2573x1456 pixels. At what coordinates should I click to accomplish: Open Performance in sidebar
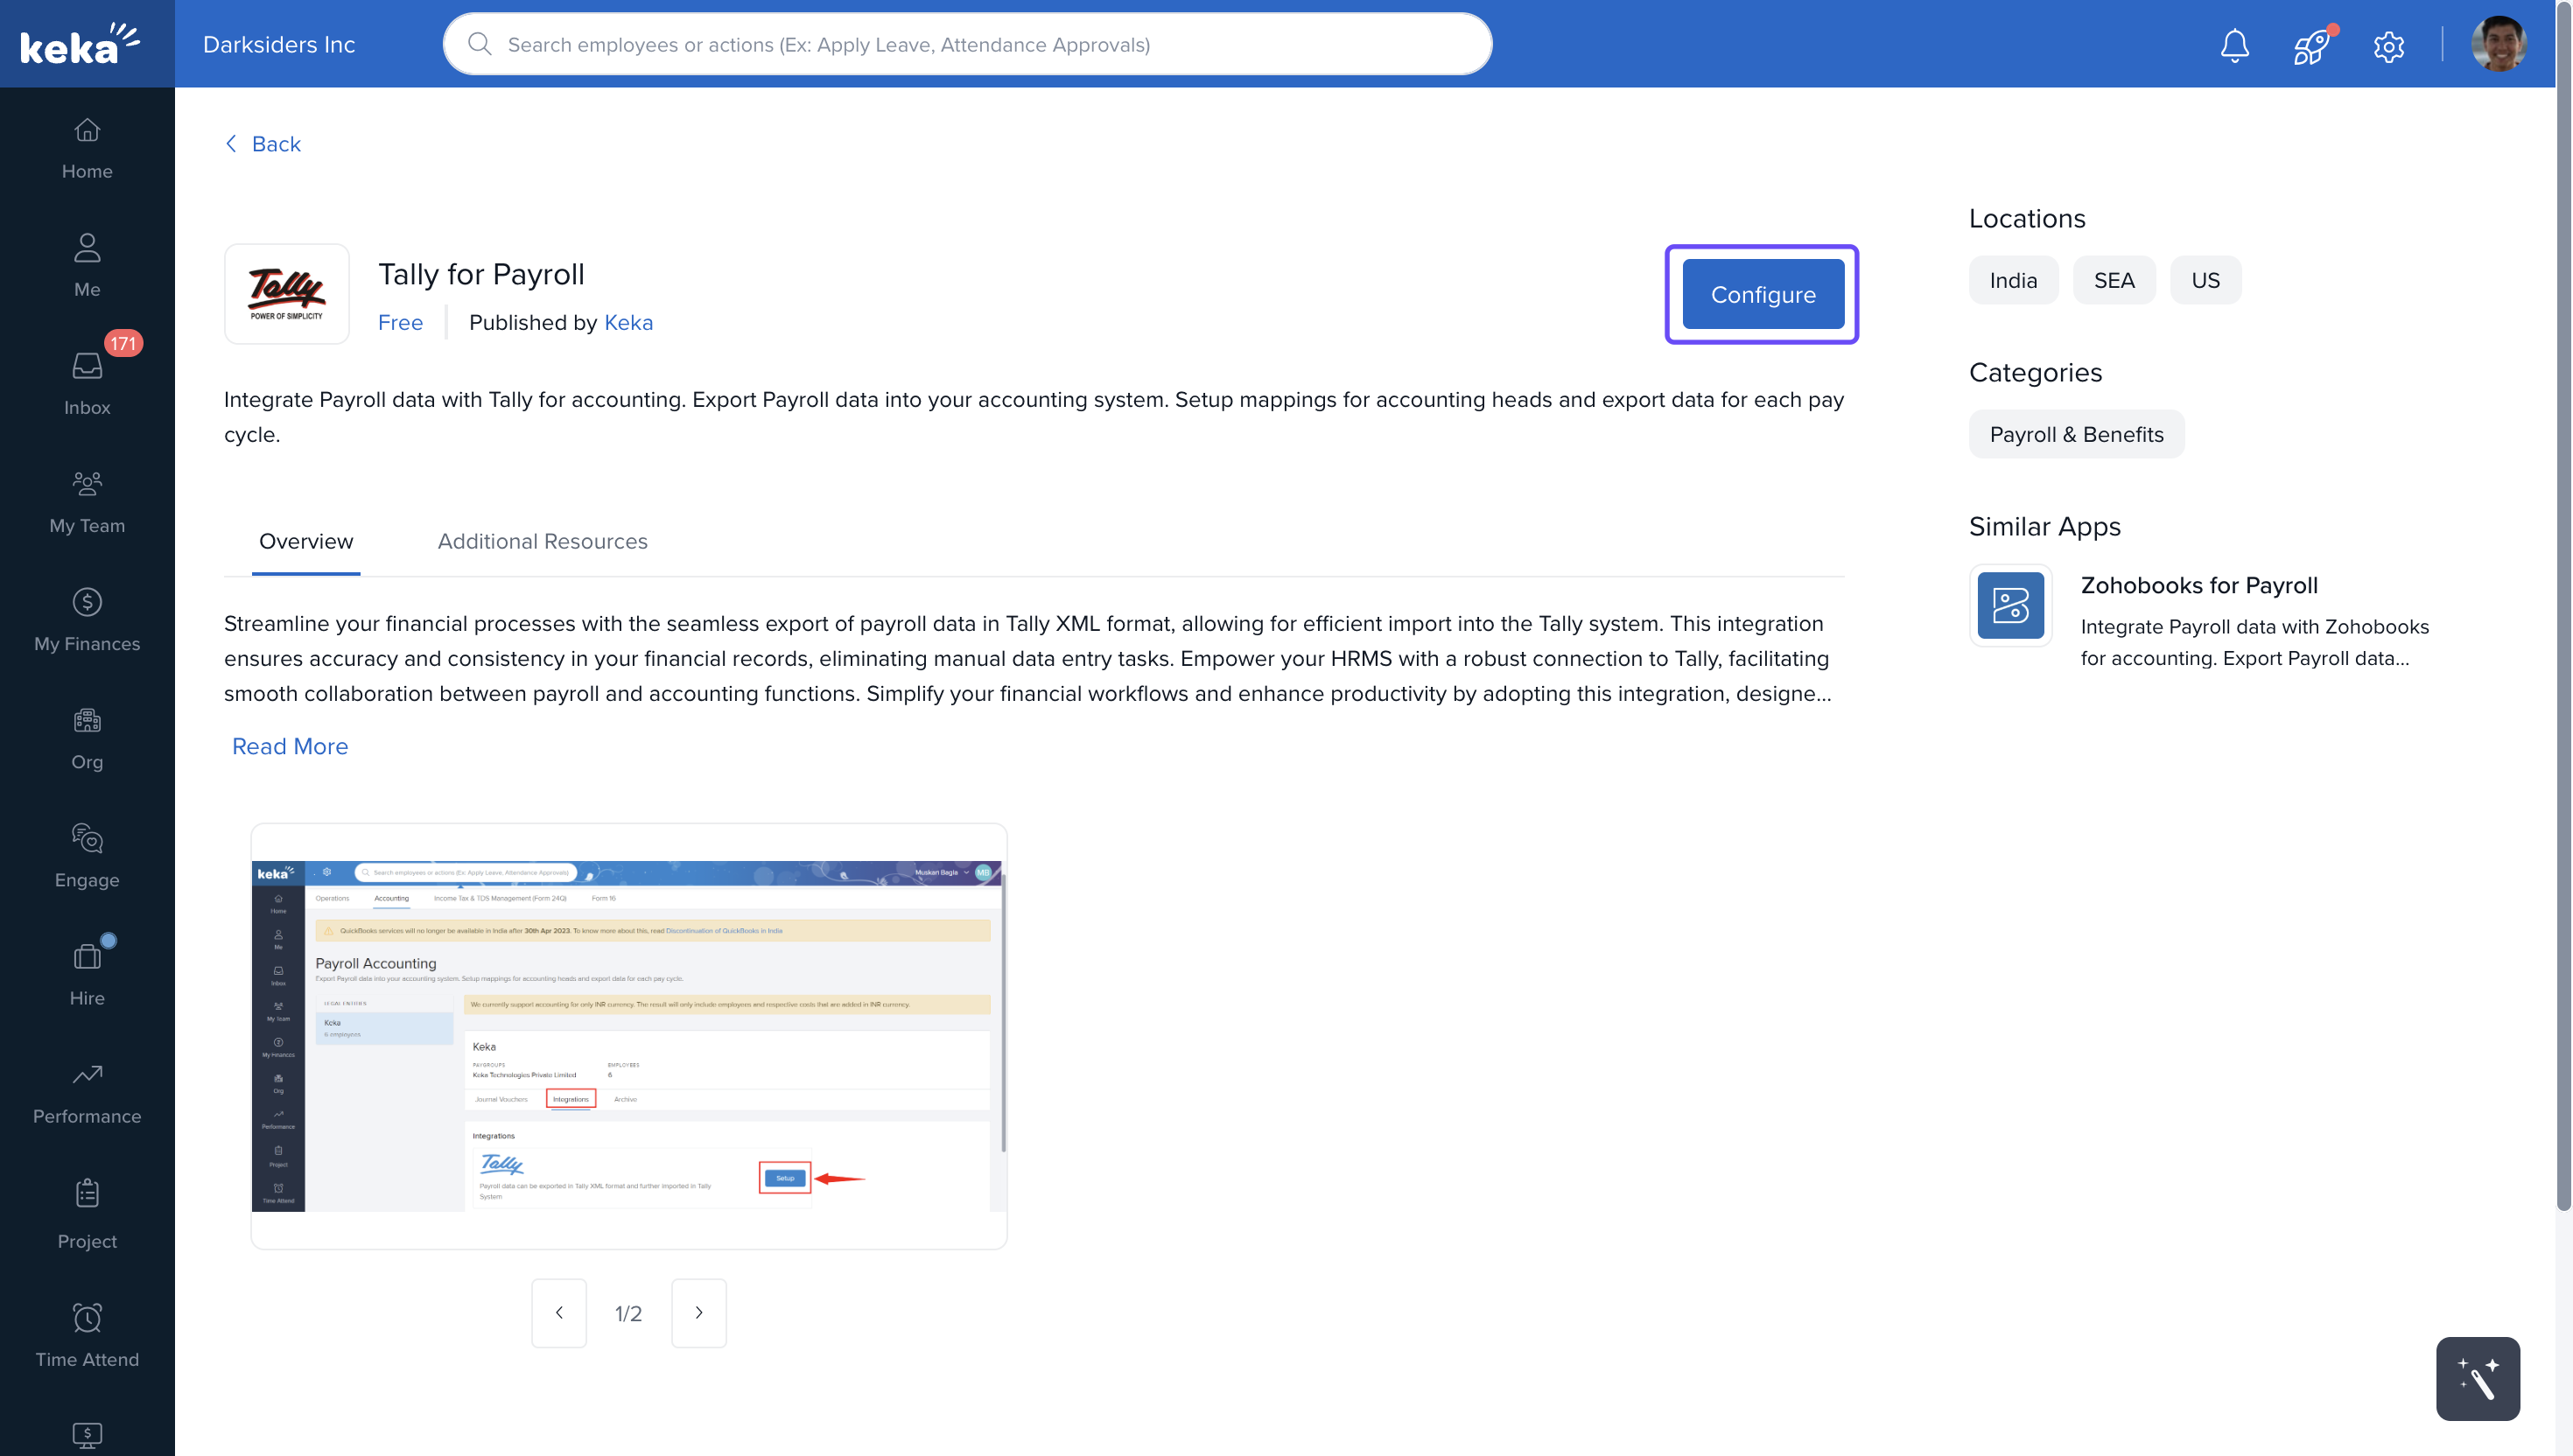point(87,1092)
